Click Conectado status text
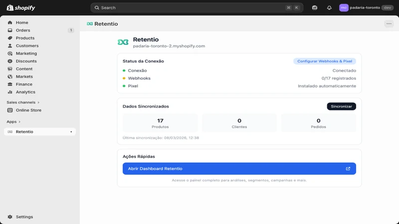Screen dimensions: 399x224 (344, 71)
